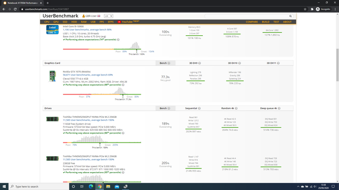Open the UK country dropdown
Image resolution: width=339 pixels, height=190 pixels.
(108, 16)
